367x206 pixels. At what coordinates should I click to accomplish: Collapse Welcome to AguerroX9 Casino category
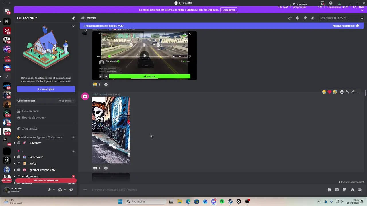click(x=40, y=137)
